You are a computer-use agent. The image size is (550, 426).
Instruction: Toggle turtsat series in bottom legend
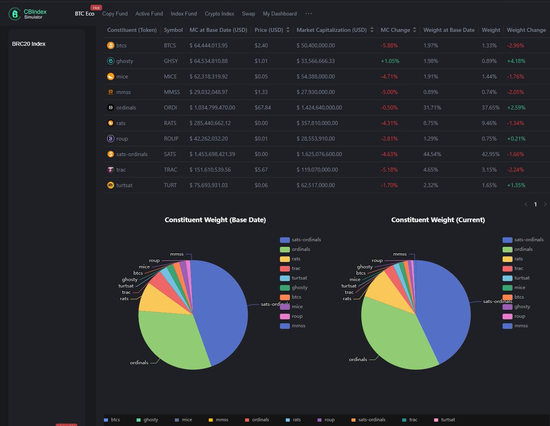pos(445,420)
